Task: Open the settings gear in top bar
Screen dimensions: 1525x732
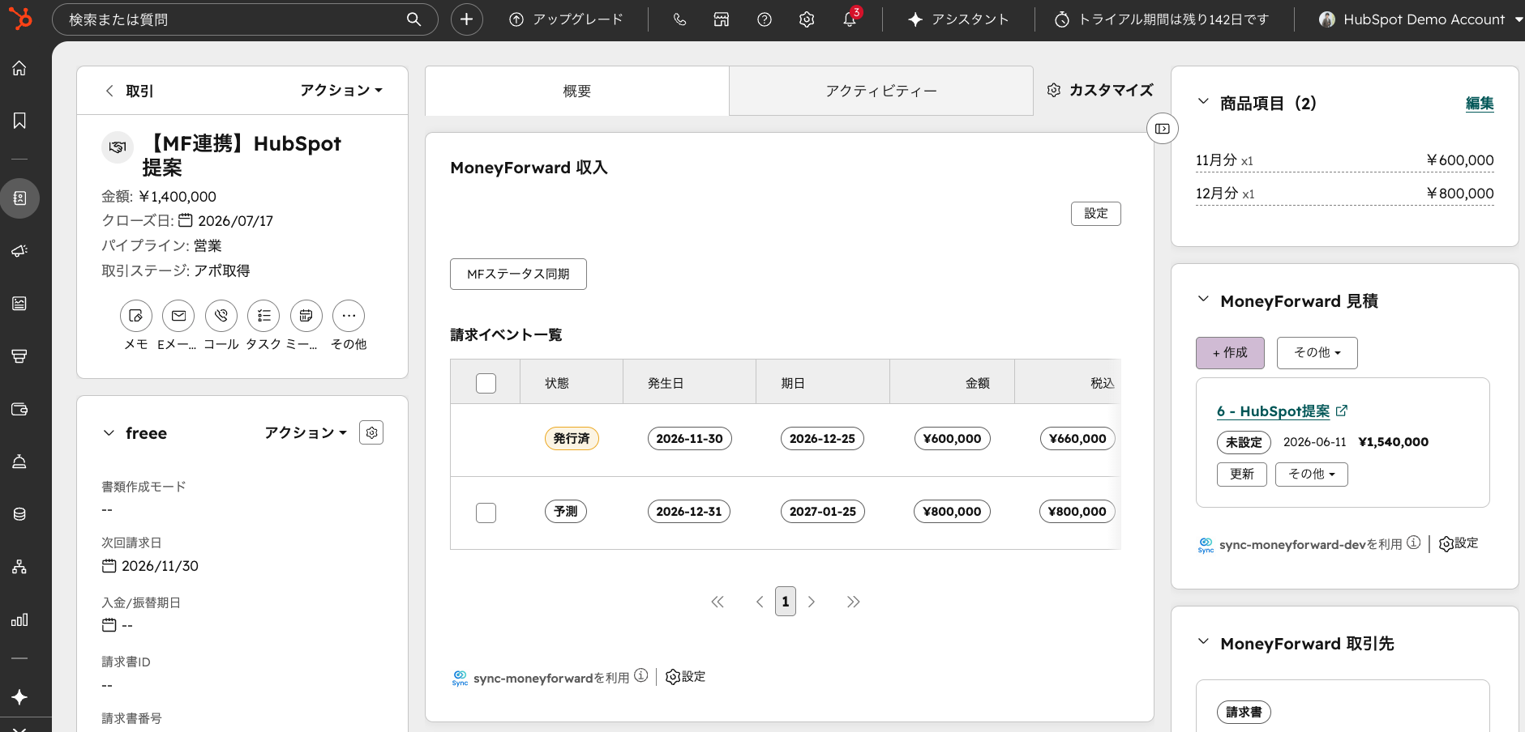Action: coord(806,19)
